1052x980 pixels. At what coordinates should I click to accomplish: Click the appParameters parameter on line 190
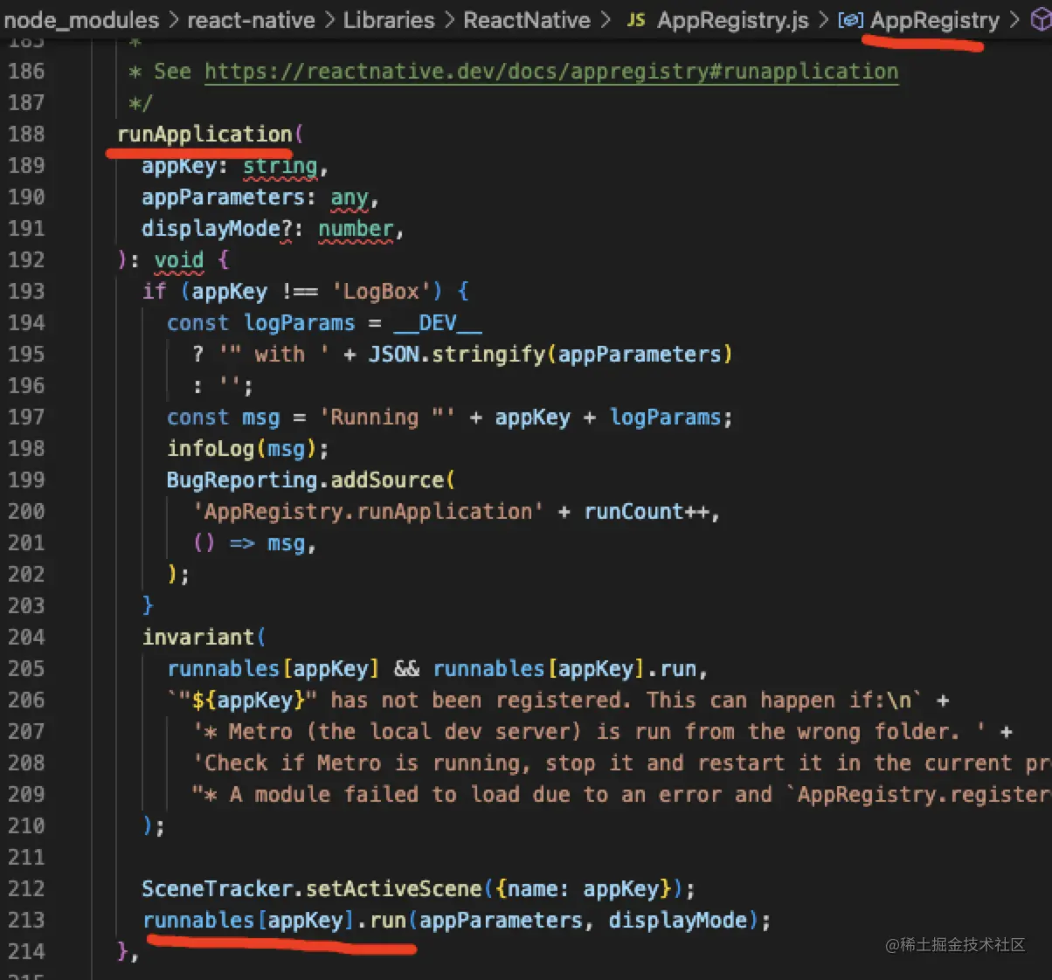point(223,197)
